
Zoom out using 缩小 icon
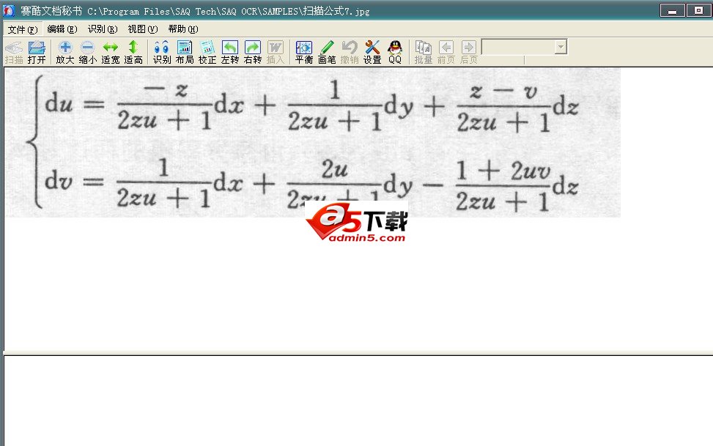click(88, 52)
